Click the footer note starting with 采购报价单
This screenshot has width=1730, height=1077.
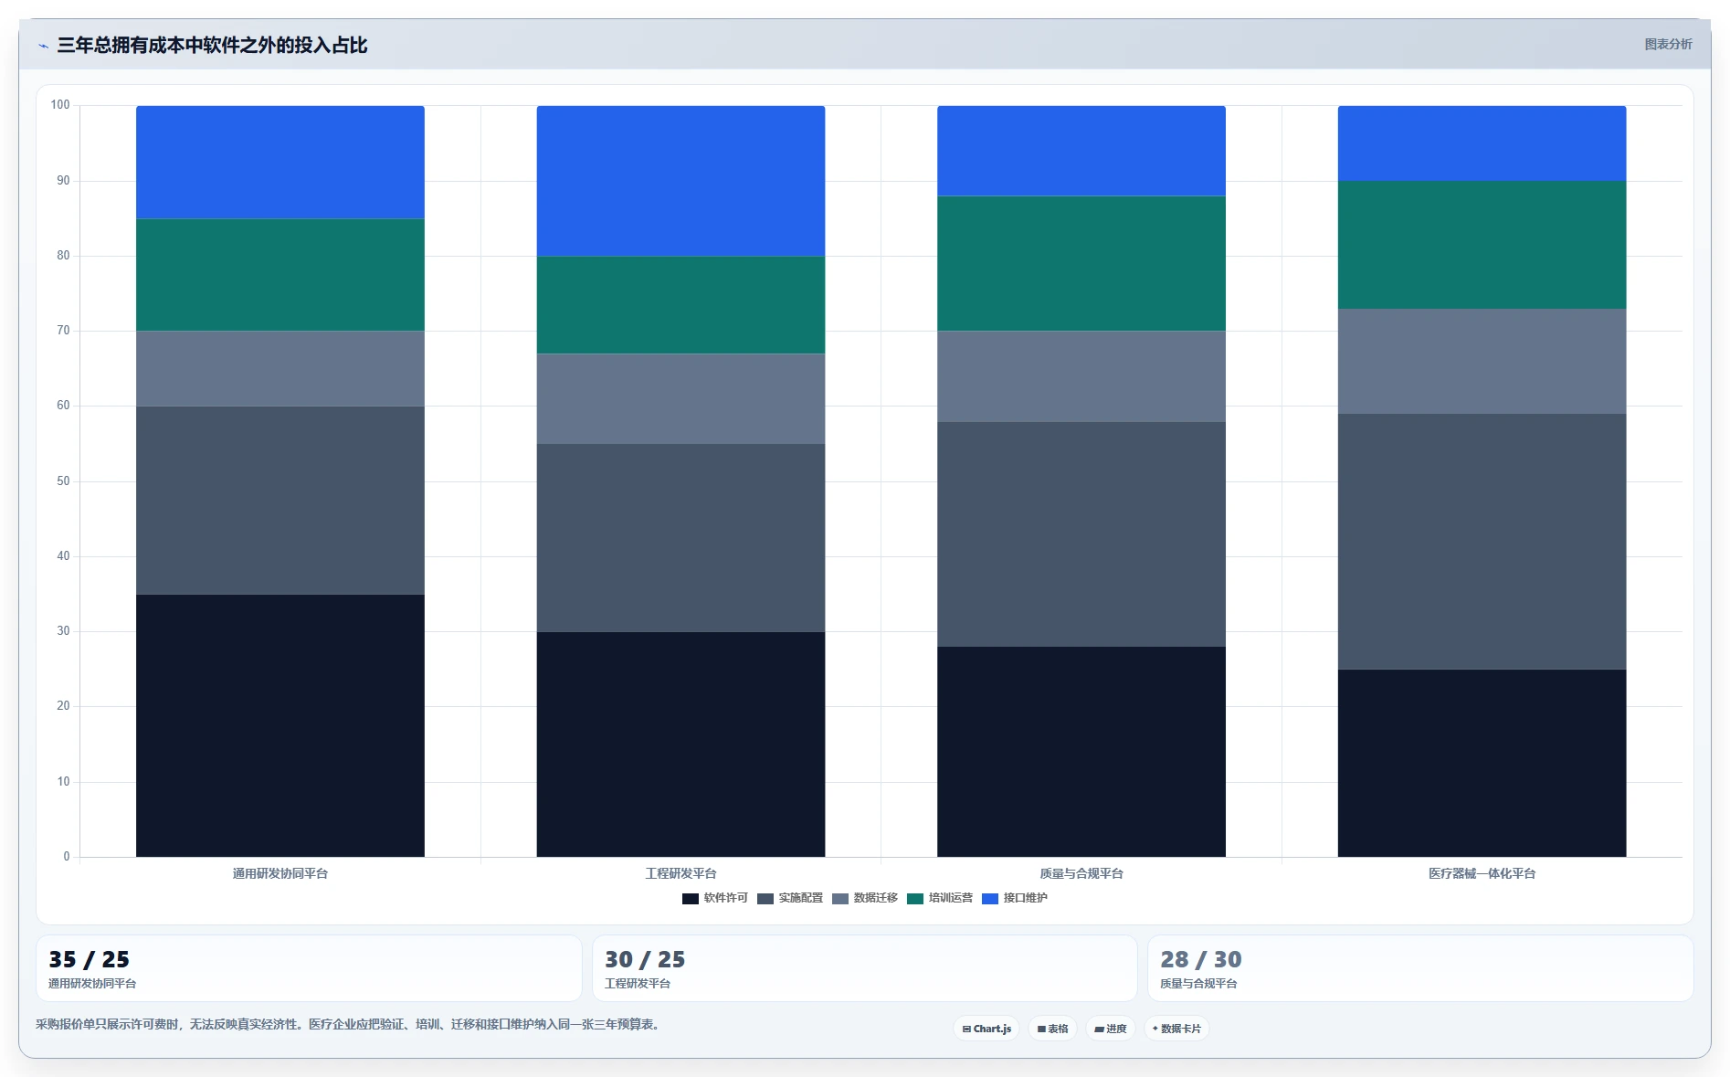pyautogui.click(x=349, y=1024)
